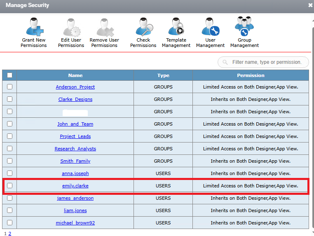Open the Research_Analysts group link

[75, 149]
